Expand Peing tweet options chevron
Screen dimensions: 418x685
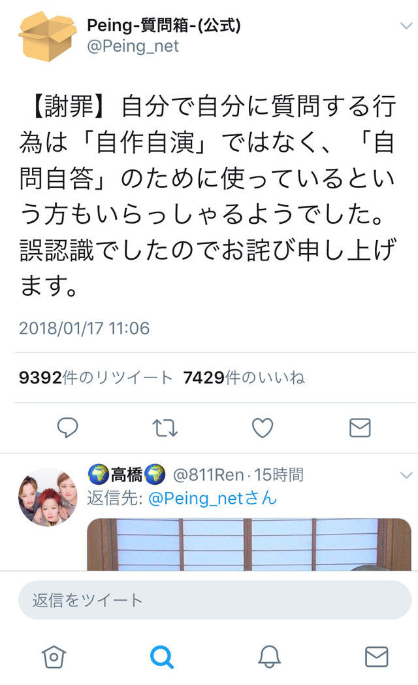point(406,26)
